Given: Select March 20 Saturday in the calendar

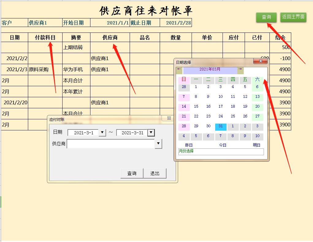Looking at the screenshot, I should click(257, 106).
